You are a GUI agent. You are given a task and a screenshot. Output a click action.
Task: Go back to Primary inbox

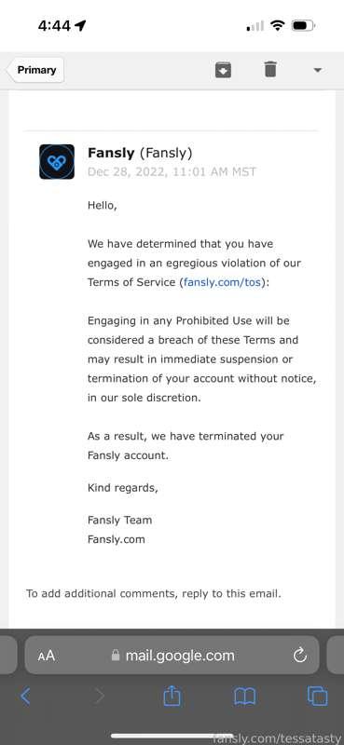click(x=35, y=70)
